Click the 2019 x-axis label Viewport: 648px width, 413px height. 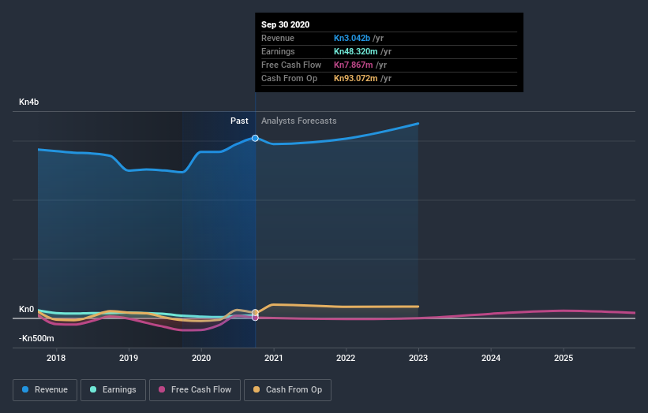(129, 358)
